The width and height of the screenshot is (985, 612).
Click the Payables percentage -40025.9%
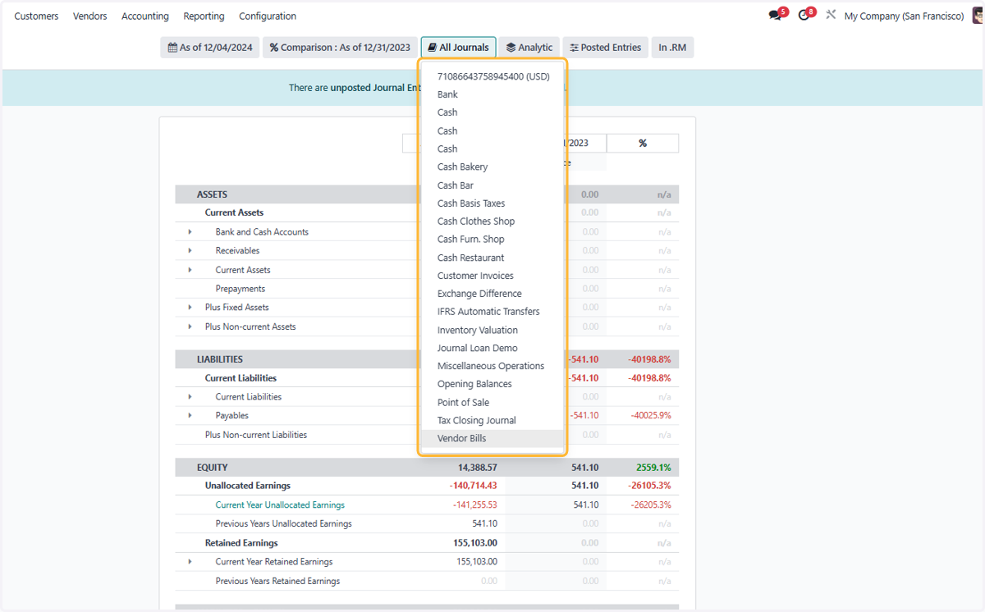[x=651, y=416]
